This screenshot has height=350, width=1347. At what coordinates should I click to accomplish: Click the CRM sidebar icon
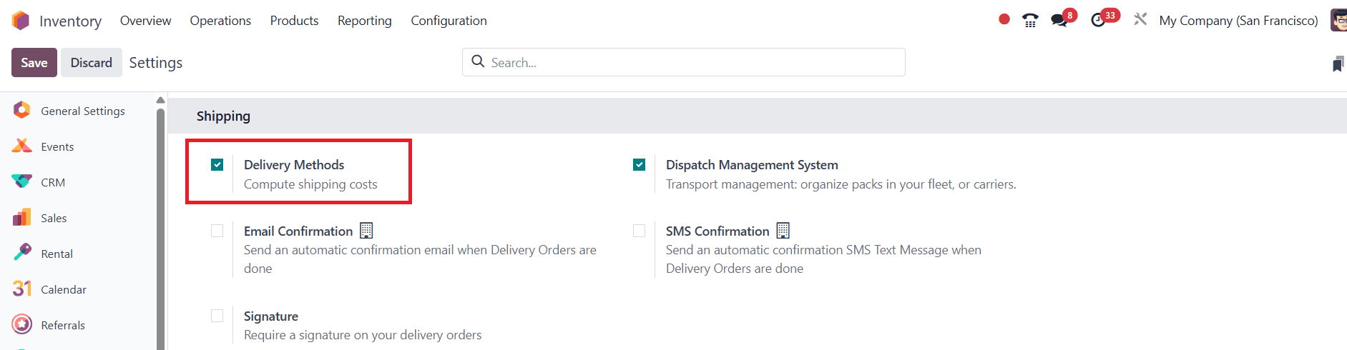[x=22, y=181]
